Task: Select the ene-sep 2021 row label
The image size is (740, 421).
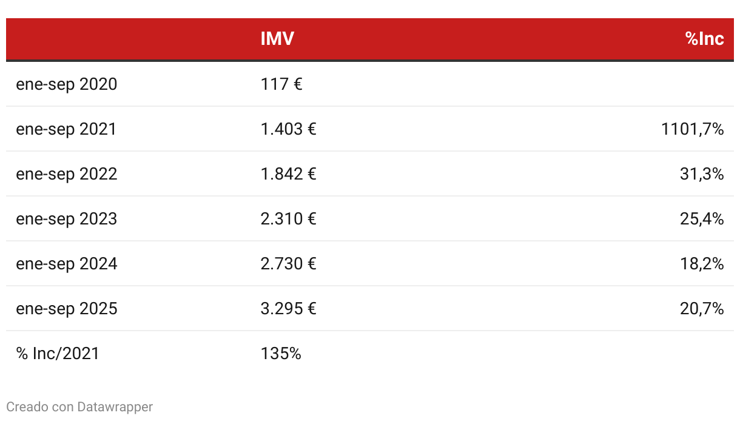Action: [67, 129]
